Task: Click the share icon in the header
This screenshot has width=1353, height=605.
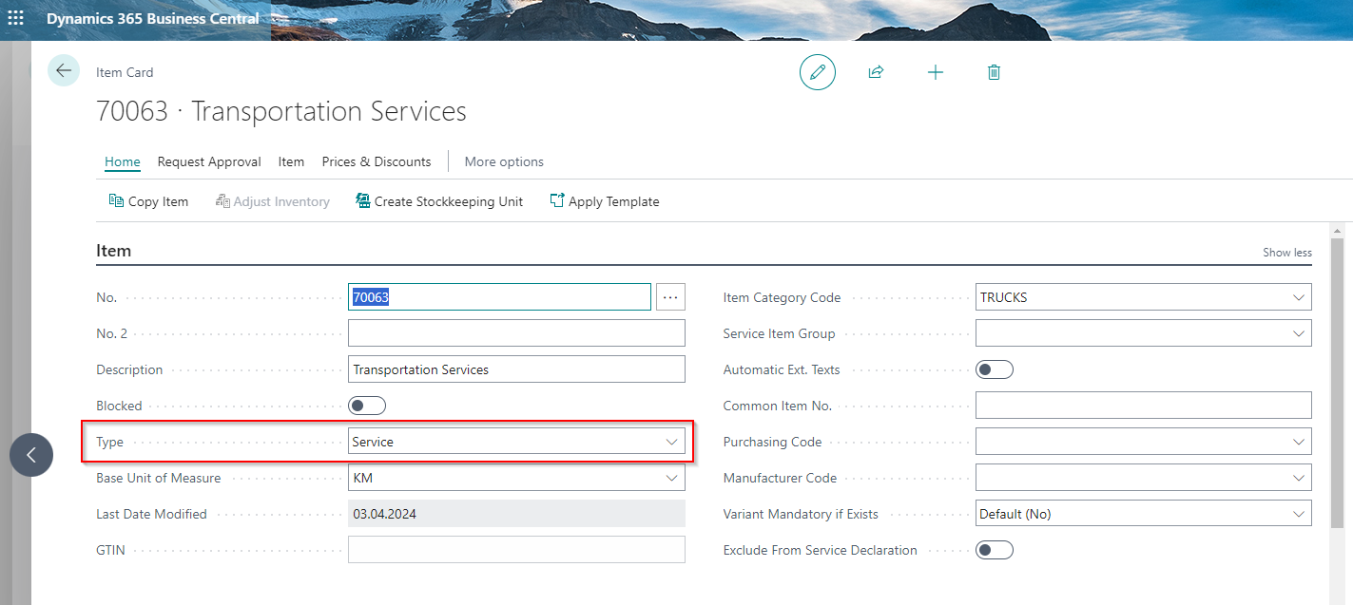Action: pyautogui.click(x=876, y=72)
